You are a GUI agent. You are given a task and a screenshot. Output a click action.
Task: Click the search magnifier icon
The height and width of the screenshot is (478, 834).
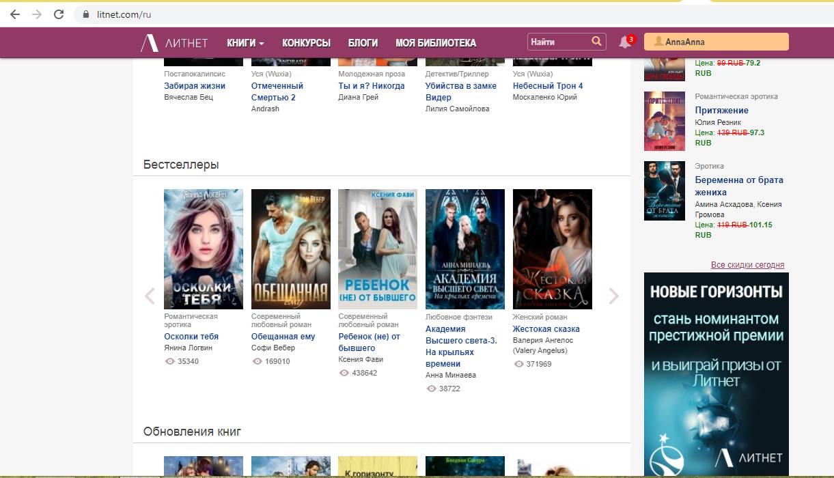pos(596,42)
